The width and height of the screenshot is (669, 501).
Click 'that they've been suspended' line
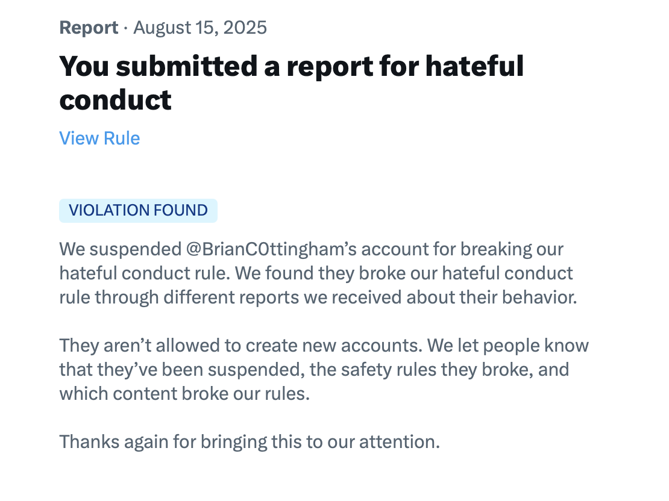(x=180, y=369)
